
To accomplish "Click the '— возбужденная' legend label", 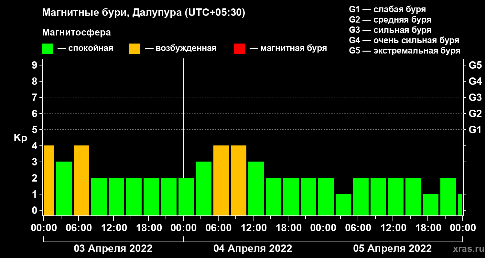I will 180,49.
